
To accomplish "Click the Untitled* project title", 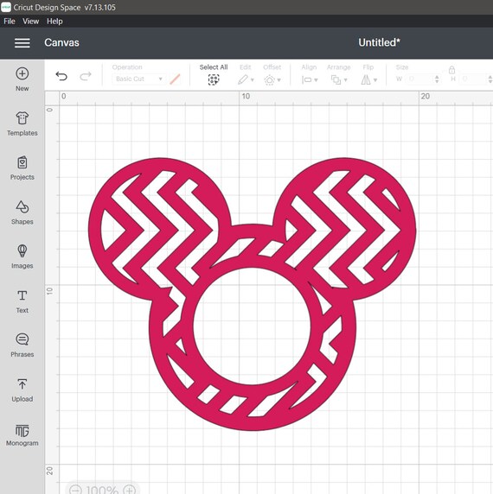I will tap(379, 42).
